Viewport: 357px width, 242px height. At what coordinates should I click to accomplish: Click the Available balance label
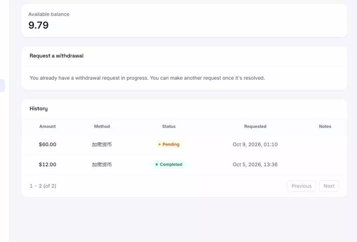(49, 14)
